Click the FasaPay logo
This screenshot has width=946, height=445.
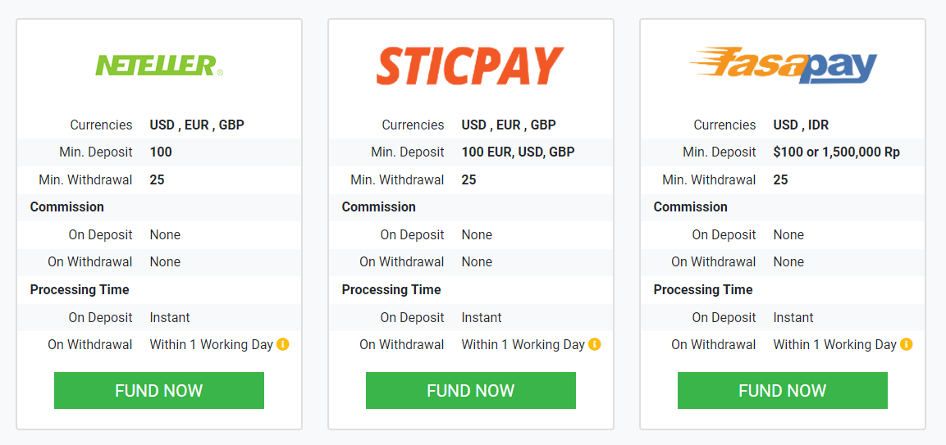(783, 65)
